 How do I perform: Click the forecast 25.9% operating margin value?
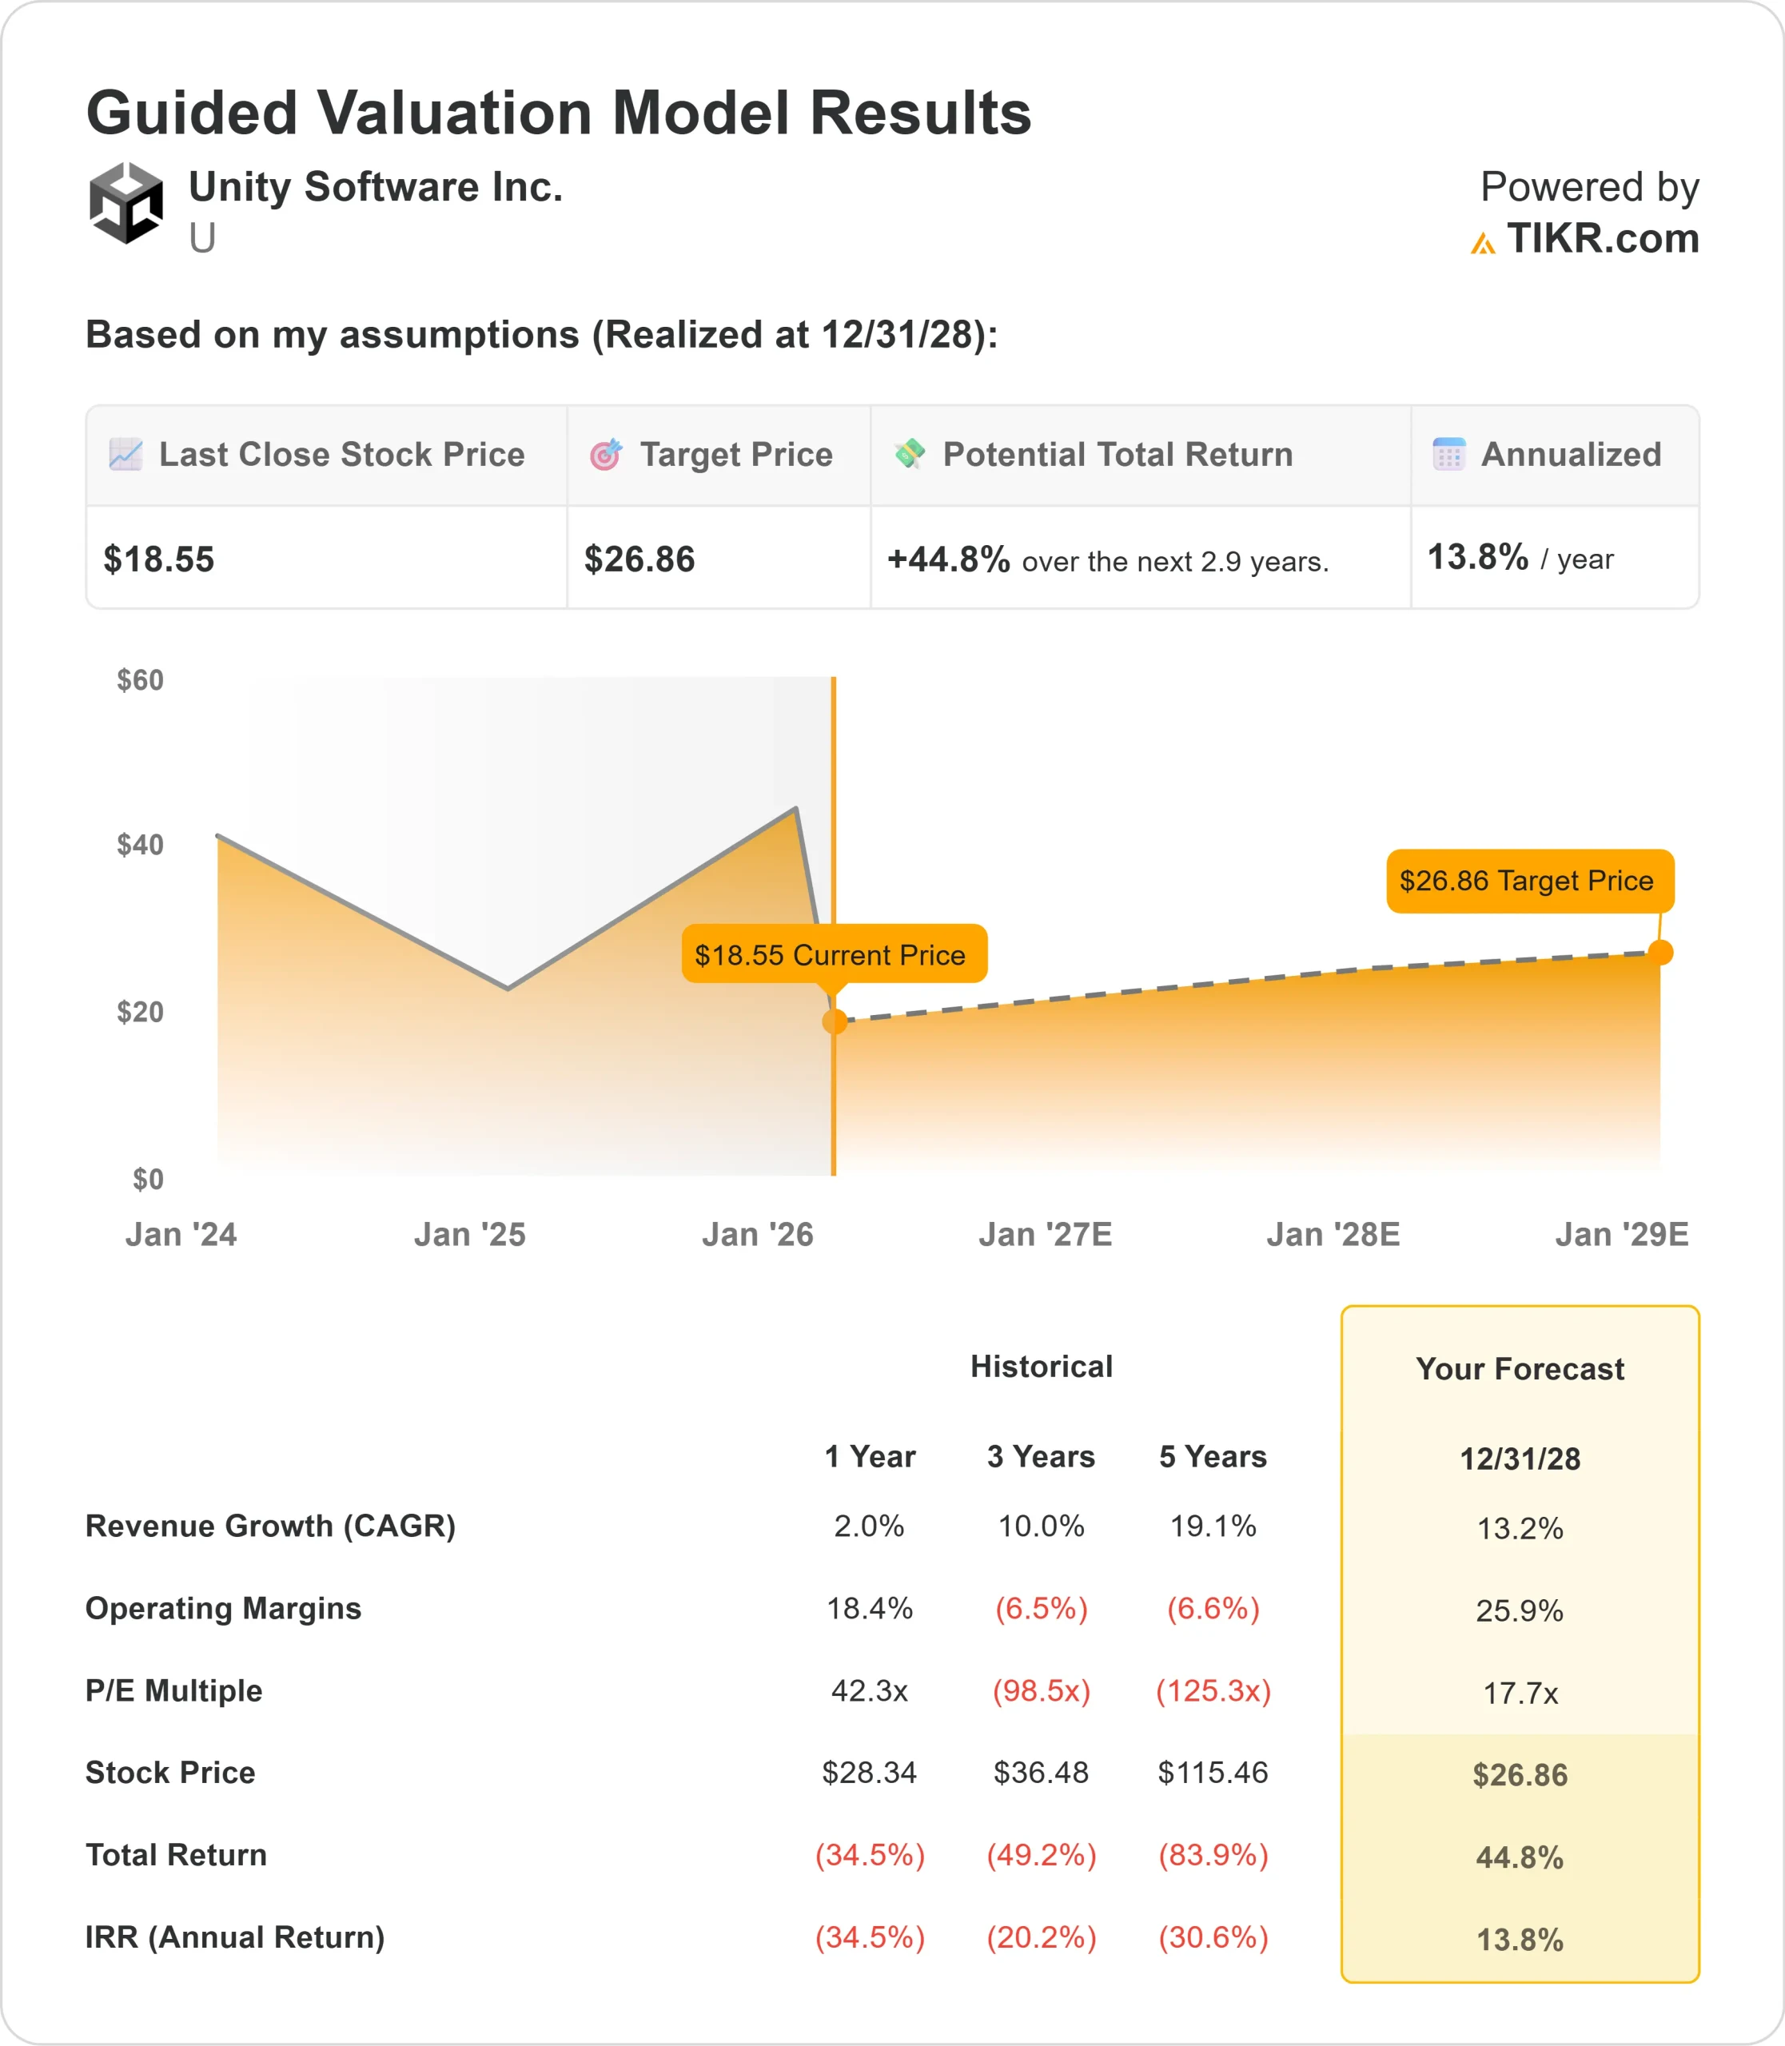pyautogui.click(x=1519, y=1610)
